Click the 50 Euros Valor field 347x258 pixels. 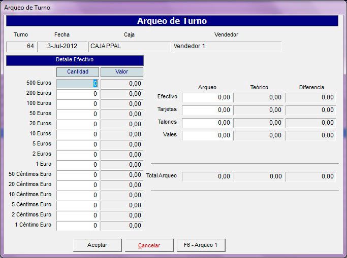tap(122, 114)
